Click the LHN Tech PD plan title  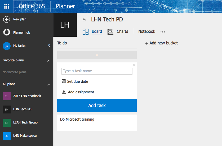(x=107, y=20)
